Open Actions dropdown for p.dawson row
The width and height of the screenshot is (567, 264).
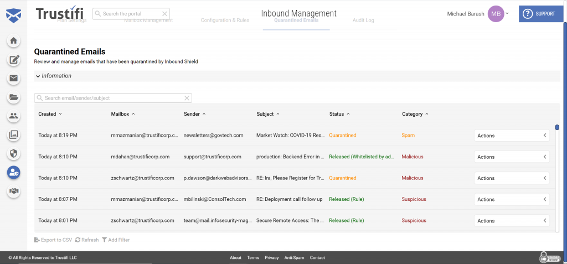[512, 178]
